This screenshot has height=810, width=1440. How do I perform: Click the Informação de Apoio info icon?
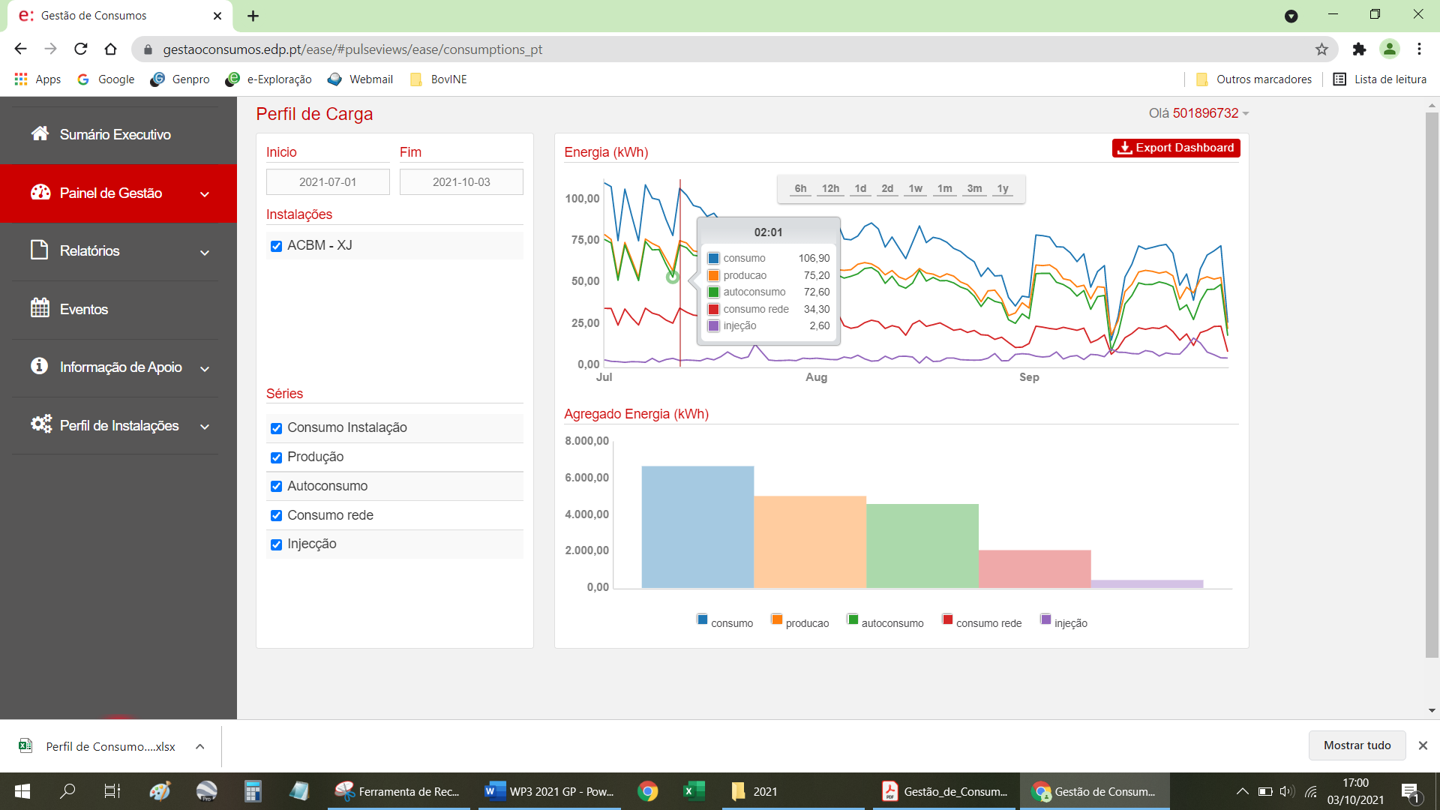pos(40,366)
